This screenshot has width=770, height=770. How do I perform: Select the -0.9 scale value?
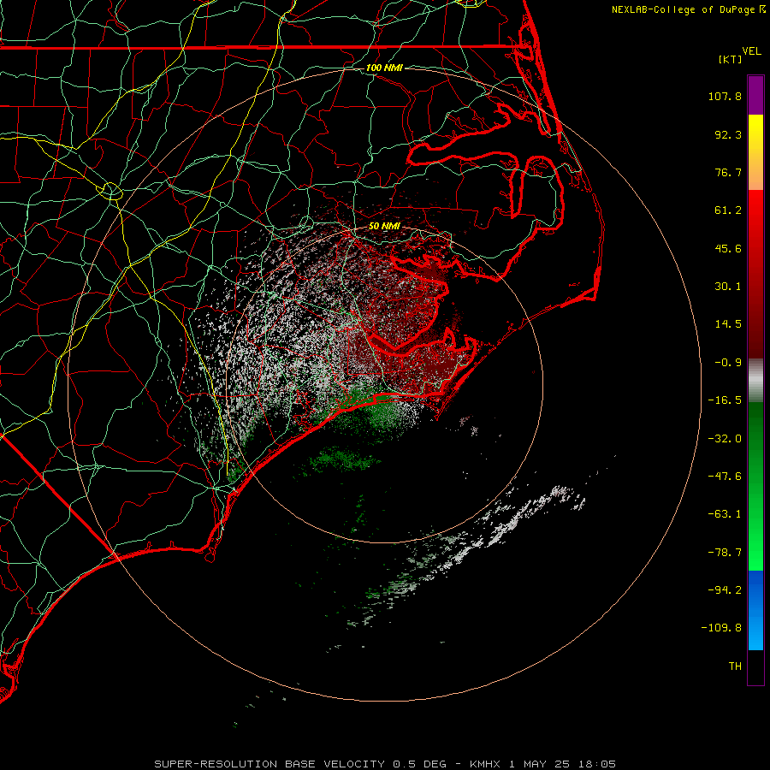728,363
